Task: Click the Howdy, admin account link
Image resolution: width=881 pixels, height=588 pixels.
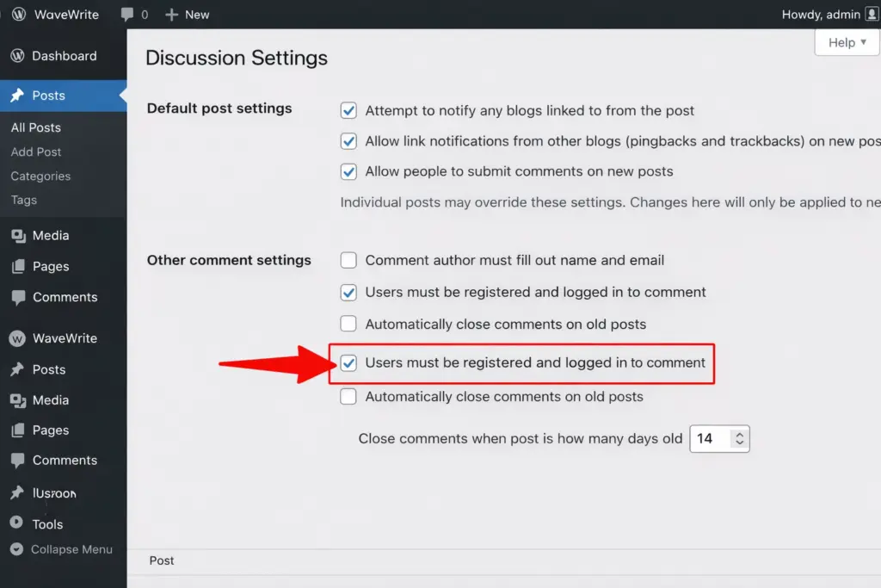Action: coord(820,15)
